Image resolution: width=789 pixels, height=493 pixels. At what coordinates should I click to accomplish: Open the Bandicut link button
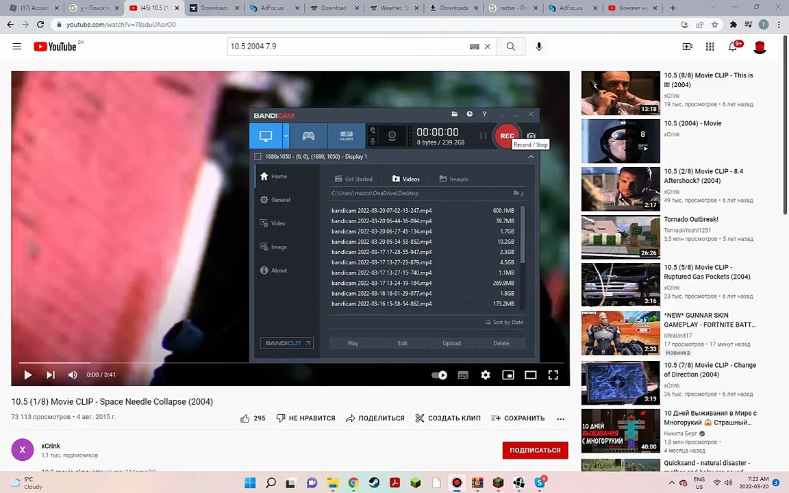(286, 343)
